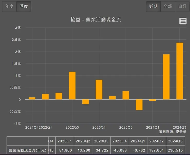Image resolution: width=190 pixels, height=155 pixels.
Task: Click the 資料來源: 優分析 credit text
Action: point(173,131)
